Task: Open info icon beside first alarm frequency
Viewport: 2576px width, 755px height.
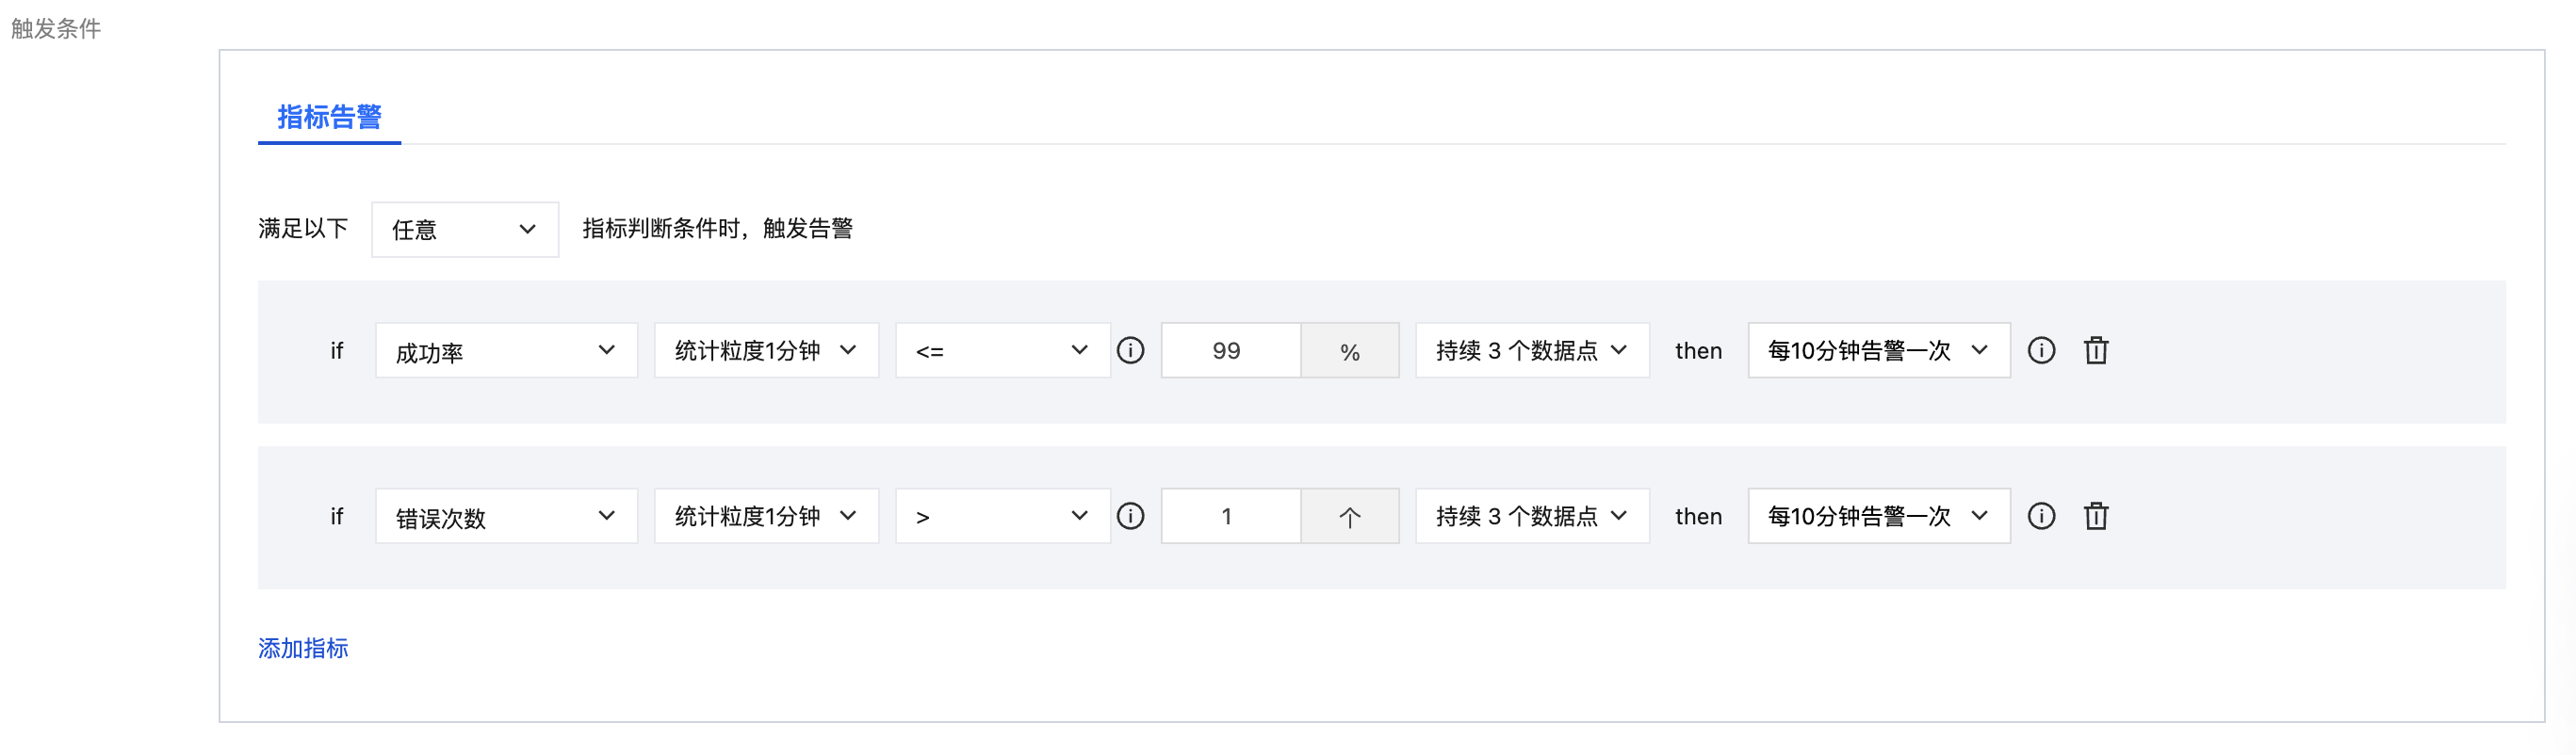Action: [x=2041, y=350]
